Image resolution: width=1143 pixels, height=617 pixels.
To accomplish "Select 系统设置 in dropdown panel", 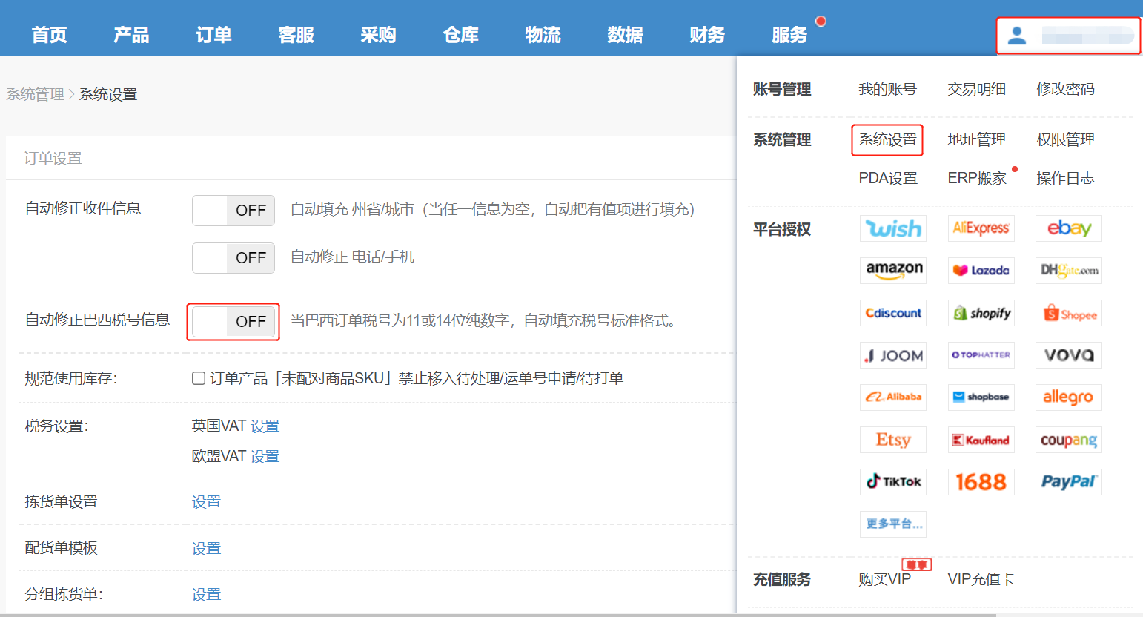I will point(887,139).
